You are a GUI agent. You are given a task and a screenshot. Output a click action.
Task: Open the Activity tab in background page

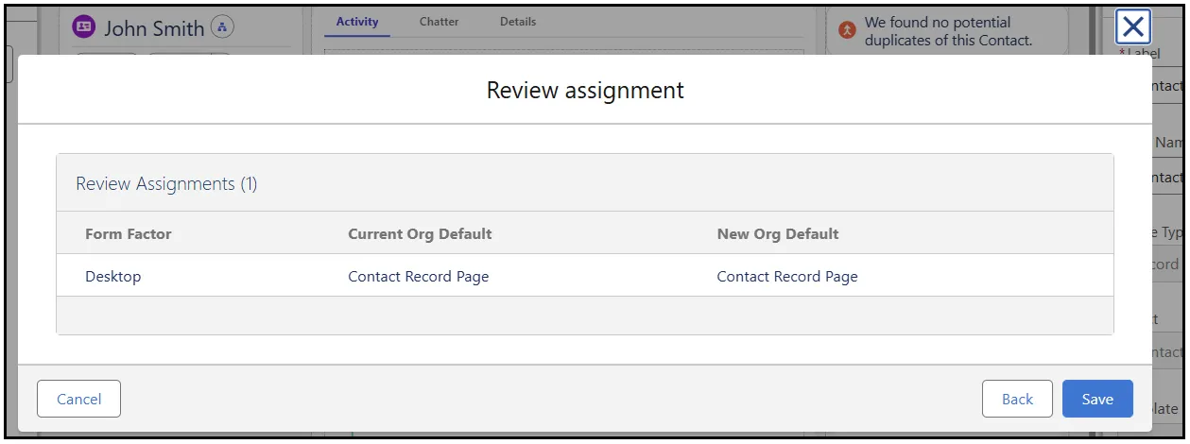(x=357, y=22)
